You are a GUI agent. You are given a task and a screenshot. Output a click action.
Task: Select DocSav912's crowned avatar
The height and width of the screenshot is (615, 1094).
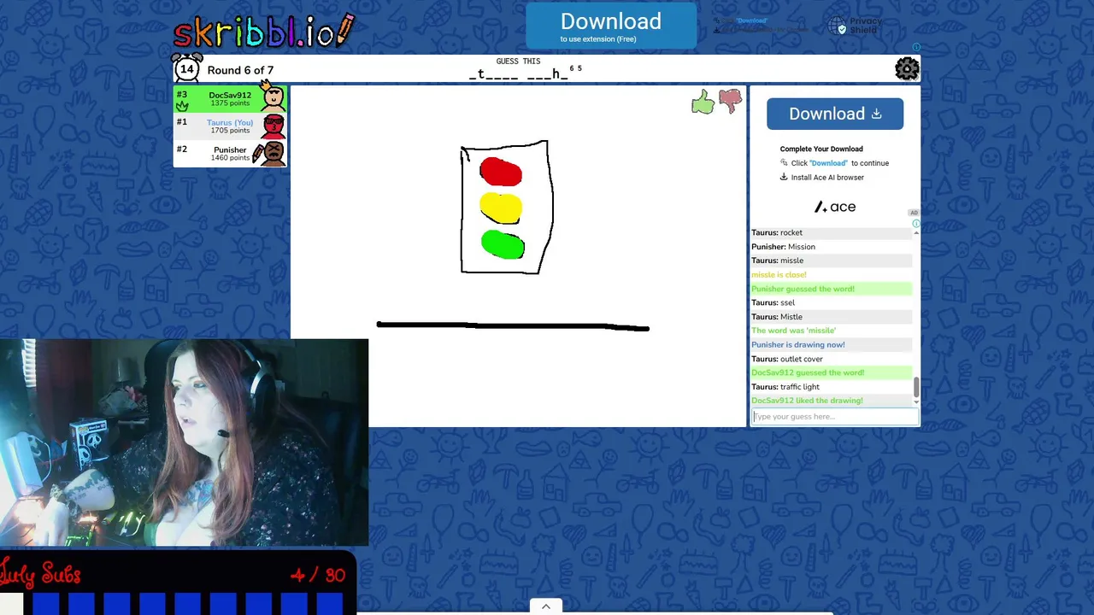pos(273,97)
